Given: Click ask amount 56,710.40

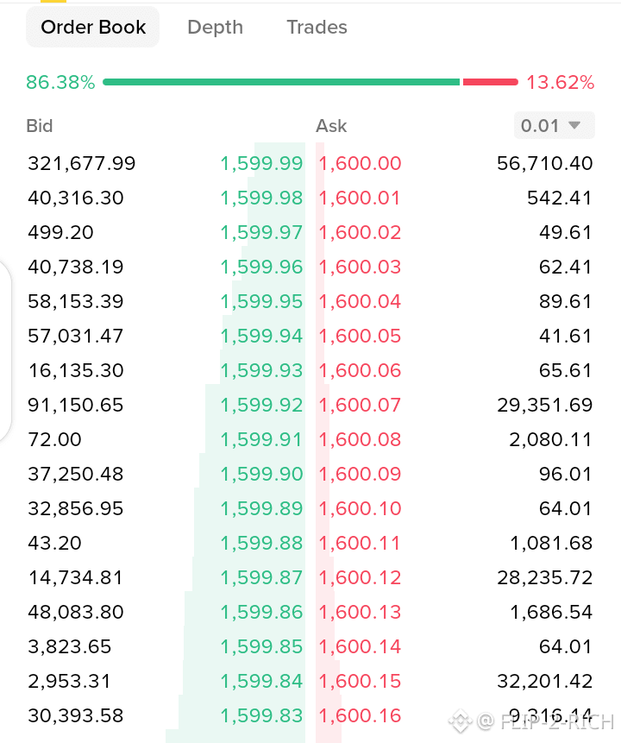Looking at the screenshot, I should (x=545, y=163).
